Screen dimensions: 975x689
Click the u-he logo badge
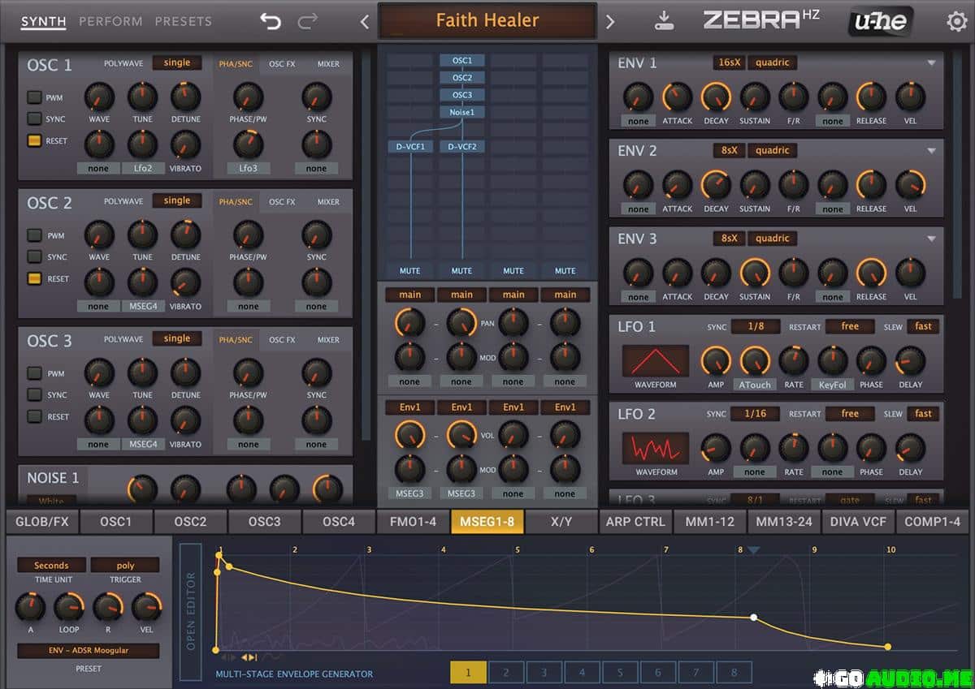882,21
